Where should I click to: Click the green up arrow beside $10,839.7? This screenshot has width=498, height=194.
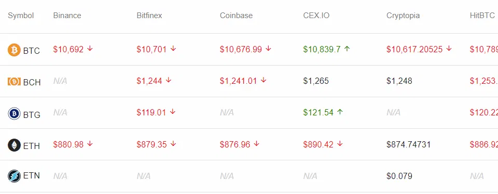tap(347, 49)
